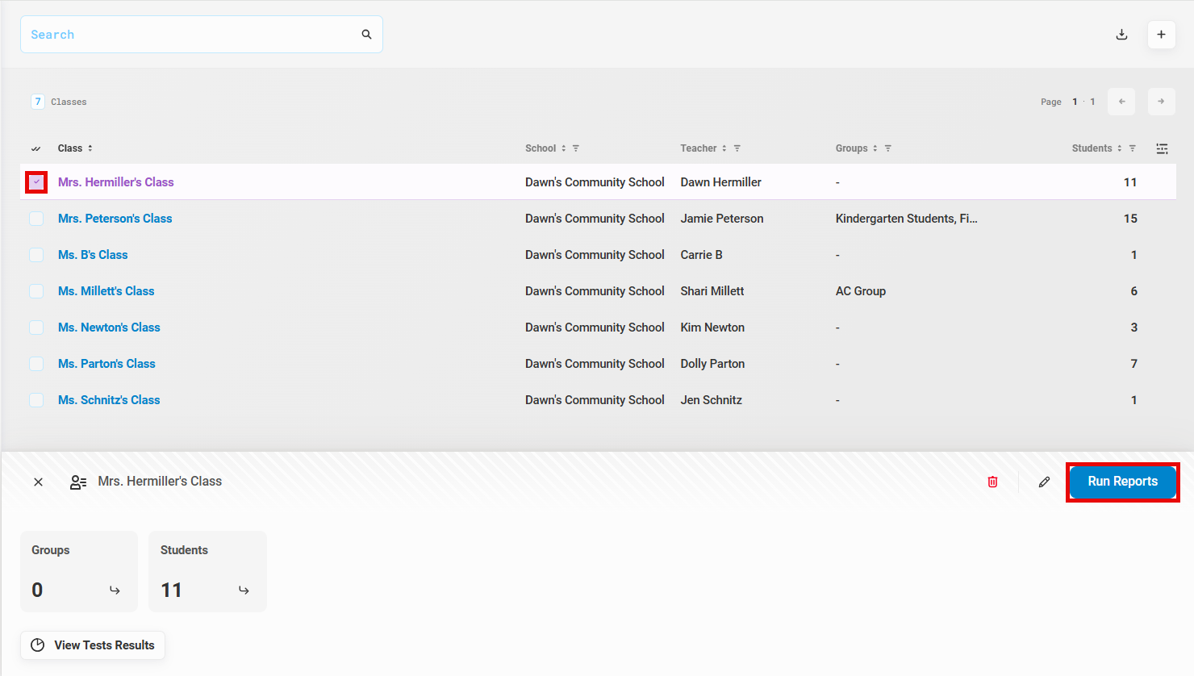Open the Groups card arrow icon
Viewport: 1194px width, 676px height.
[x=115, y=590]
